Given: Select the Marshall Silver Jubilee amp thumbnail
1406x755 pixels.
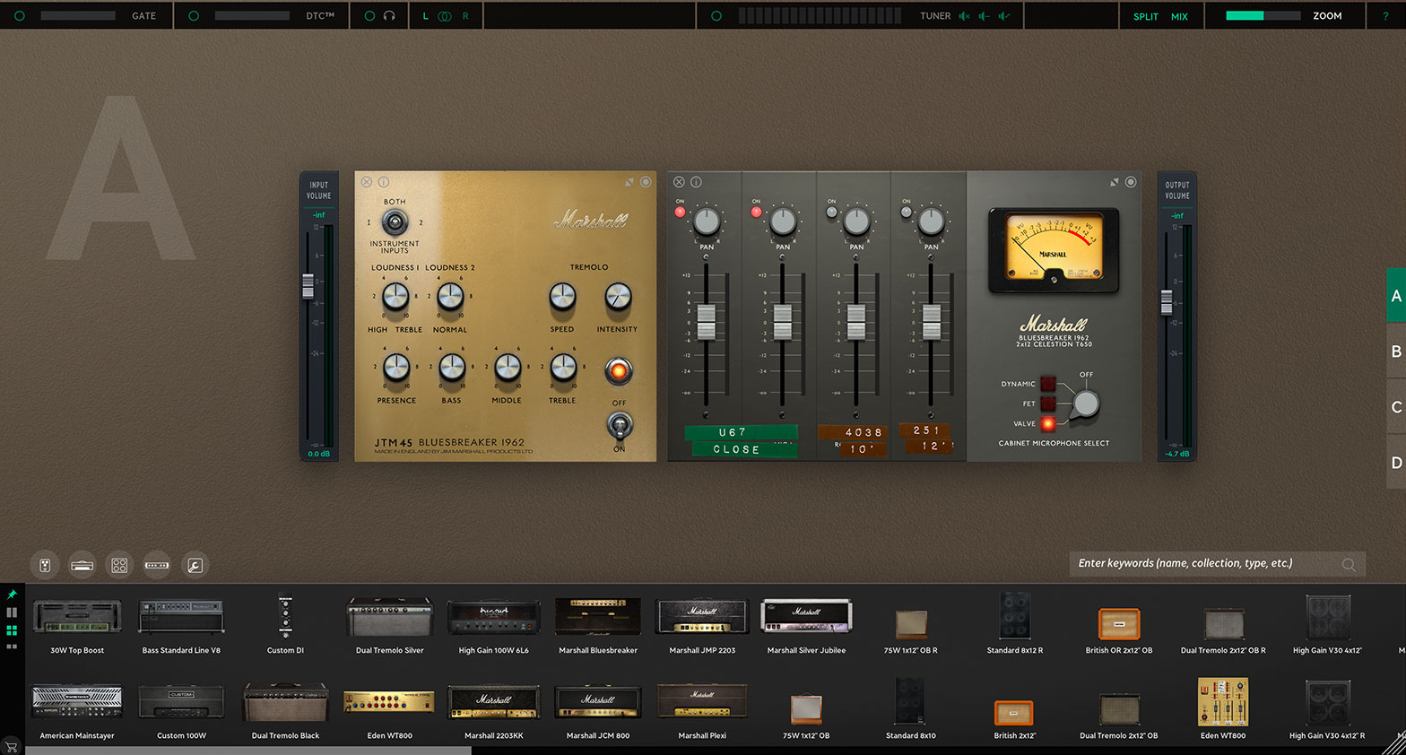Looking at the screenshot, I should pyautogui.click(x=806, y=618).
